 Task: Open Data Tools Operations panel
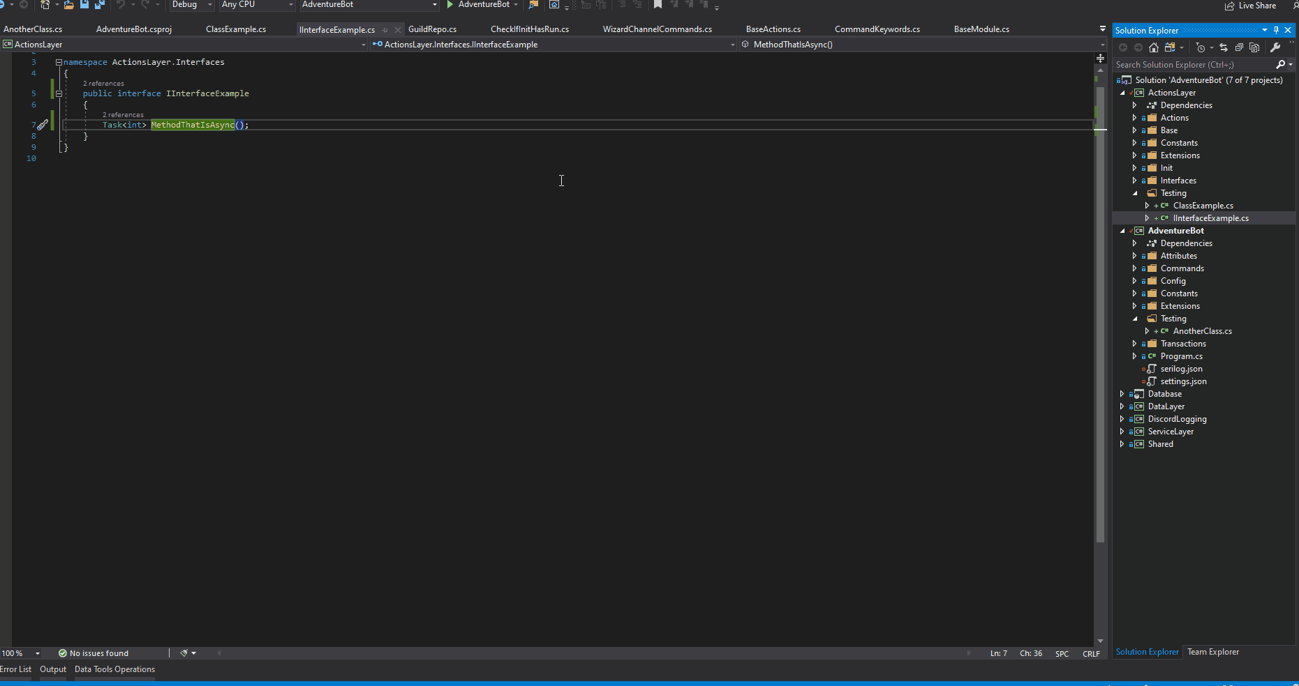(x=114, y=669)
